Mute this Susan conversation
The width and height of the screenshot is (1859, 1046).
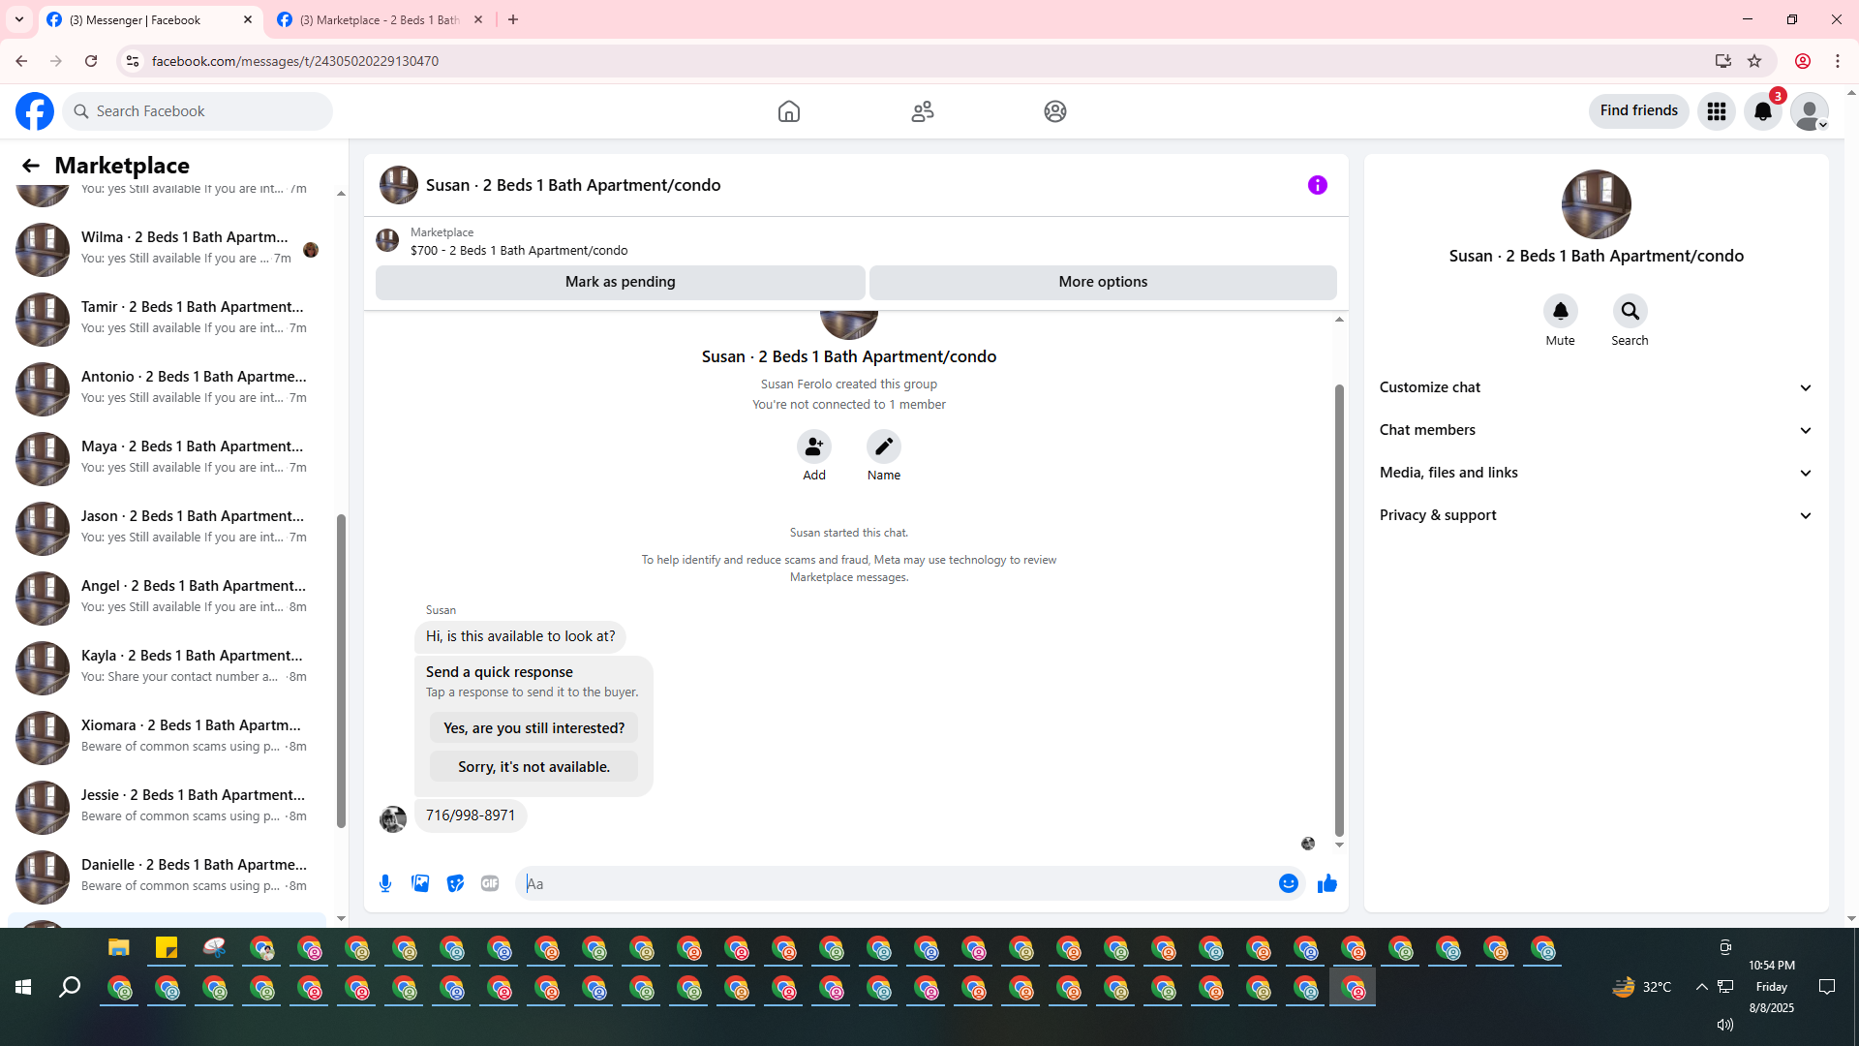[1560, 312]
